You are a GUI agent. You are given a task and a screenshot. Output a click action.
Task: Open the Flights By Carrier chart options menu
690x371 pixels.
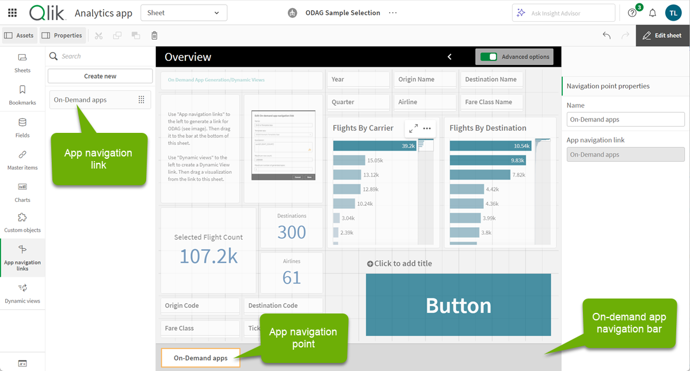pos(427,128)
